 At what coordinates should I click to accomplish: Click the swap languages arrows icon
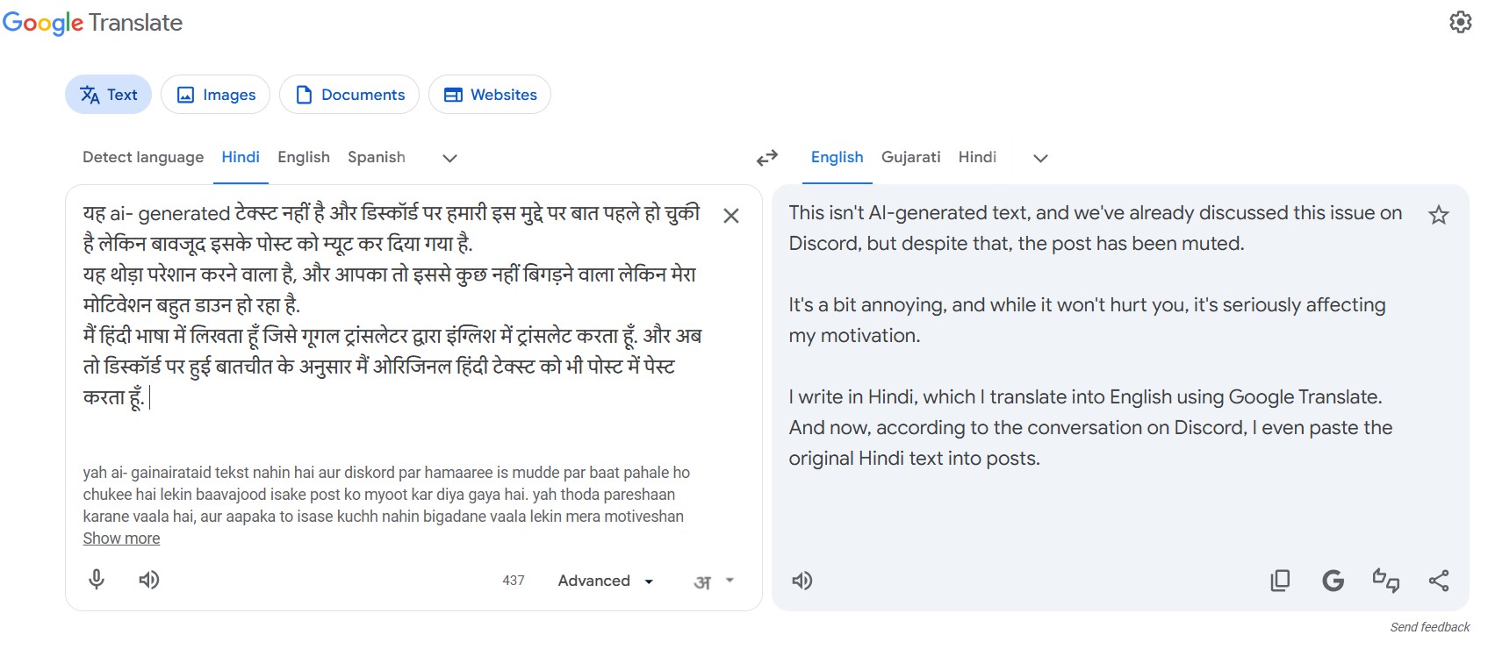click(x=767, y=158)
